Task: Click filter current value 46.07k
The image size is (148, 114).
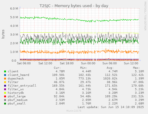Action: 59,82
